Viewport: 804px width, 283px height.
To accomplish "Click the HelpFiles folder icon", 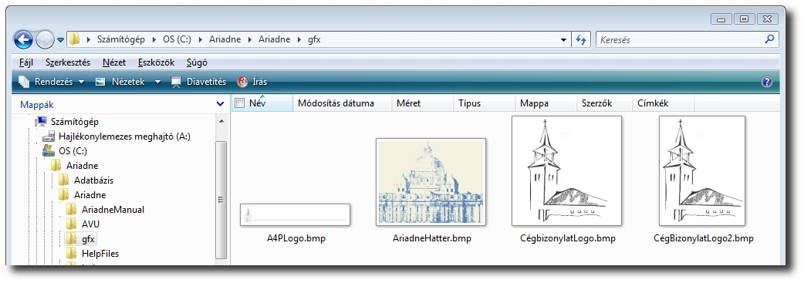I will (x=71, y=253).
